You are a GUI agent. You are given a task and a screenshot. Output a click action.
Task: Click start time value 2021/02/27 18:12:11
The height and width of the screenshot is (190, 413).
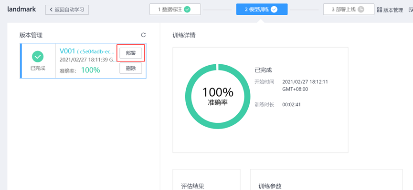[x=305, y=82]
